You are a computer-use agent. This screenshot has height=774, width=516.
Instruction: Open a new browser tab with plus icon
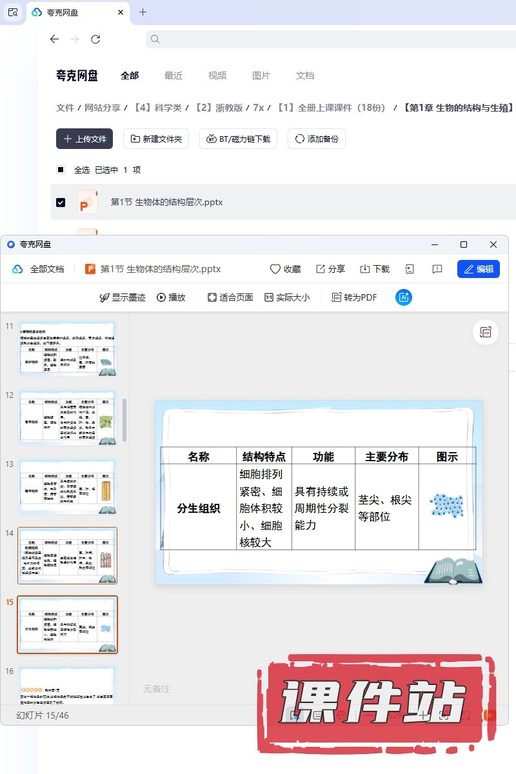143,12
